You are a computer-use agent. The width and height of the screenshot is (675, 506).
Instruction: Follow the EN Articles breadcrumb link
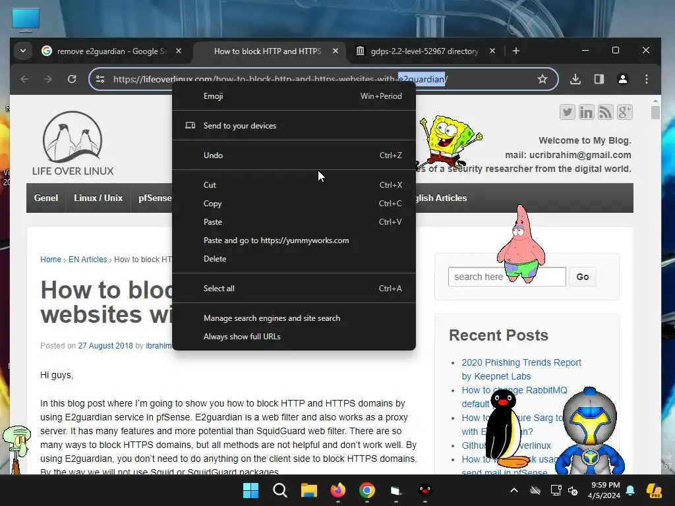(x=88, y=260)
